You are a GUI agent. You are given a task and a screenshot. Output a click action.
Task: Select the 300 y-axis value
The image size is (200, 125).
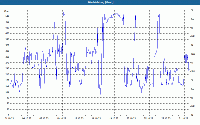tap(7, 57)
